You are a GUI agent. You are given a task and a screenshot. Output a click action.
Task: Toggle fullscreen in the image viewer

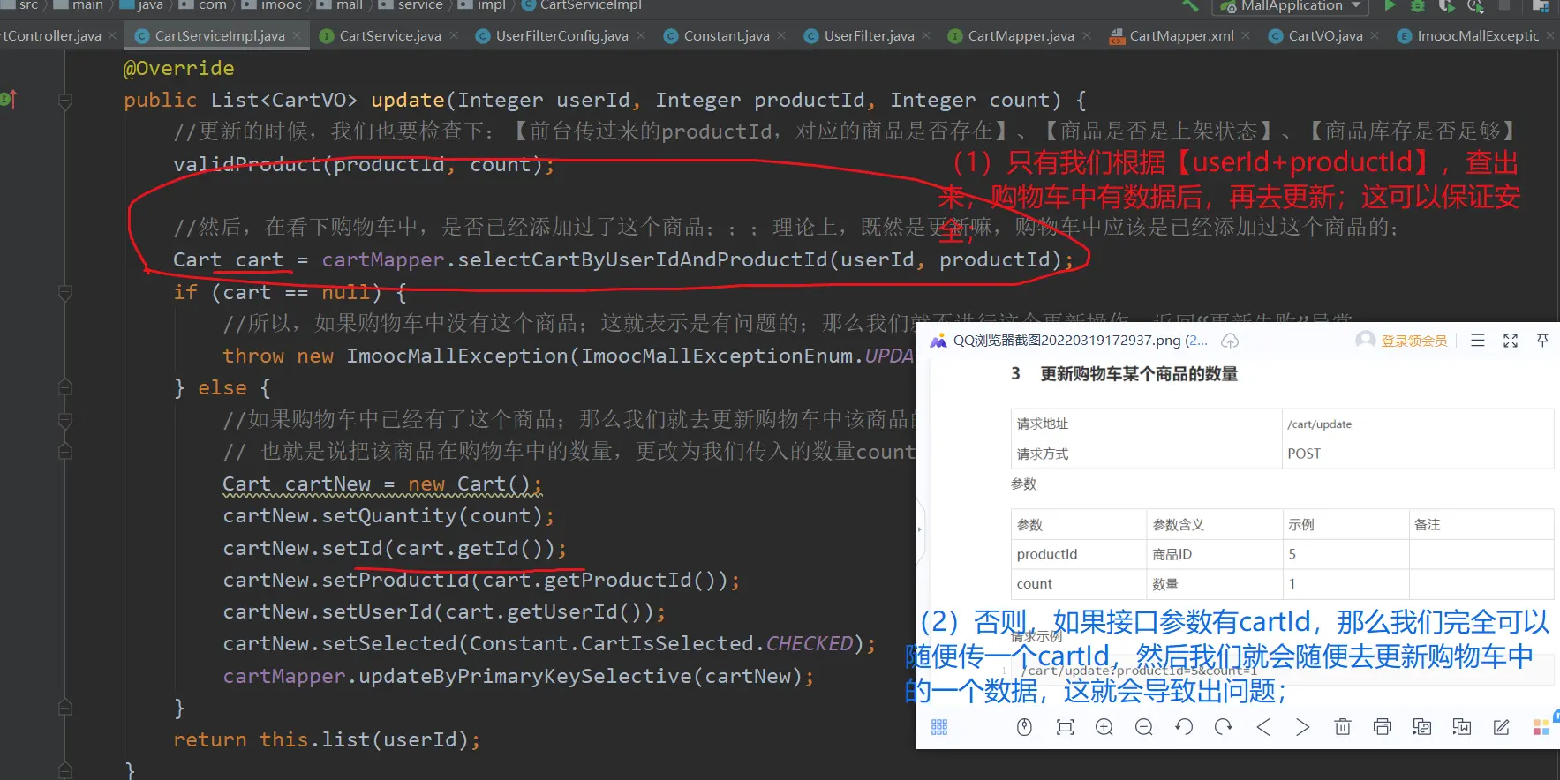(1511, 340)
